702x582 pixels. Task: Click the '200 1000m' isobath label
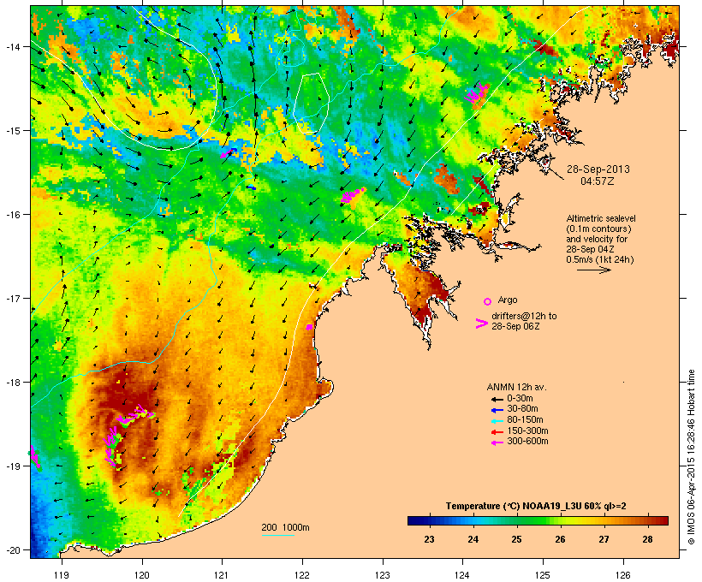click(285, 527)
